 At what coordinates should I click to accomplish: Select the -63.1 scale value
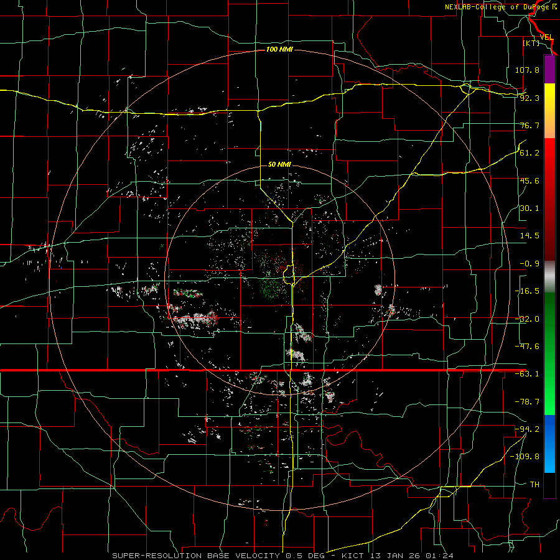tap(527, 374)
